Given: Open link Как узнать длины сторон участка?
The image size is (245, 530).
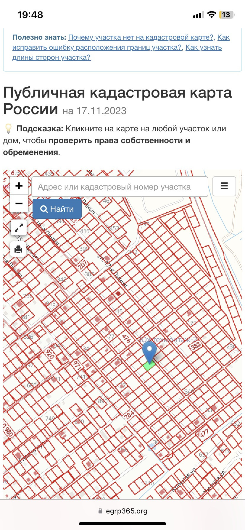Looking at the screenshot, I should pyautogui.click(x=117, y=52).
